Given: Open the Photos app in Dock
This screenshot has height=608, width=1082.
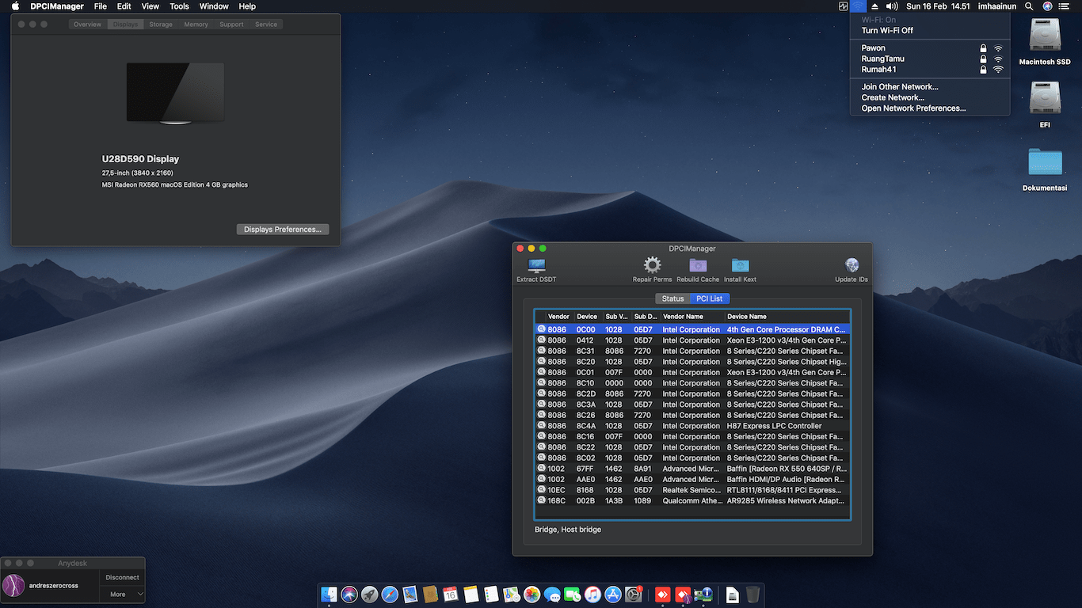Looking at the screenshot, I should 532,595.
